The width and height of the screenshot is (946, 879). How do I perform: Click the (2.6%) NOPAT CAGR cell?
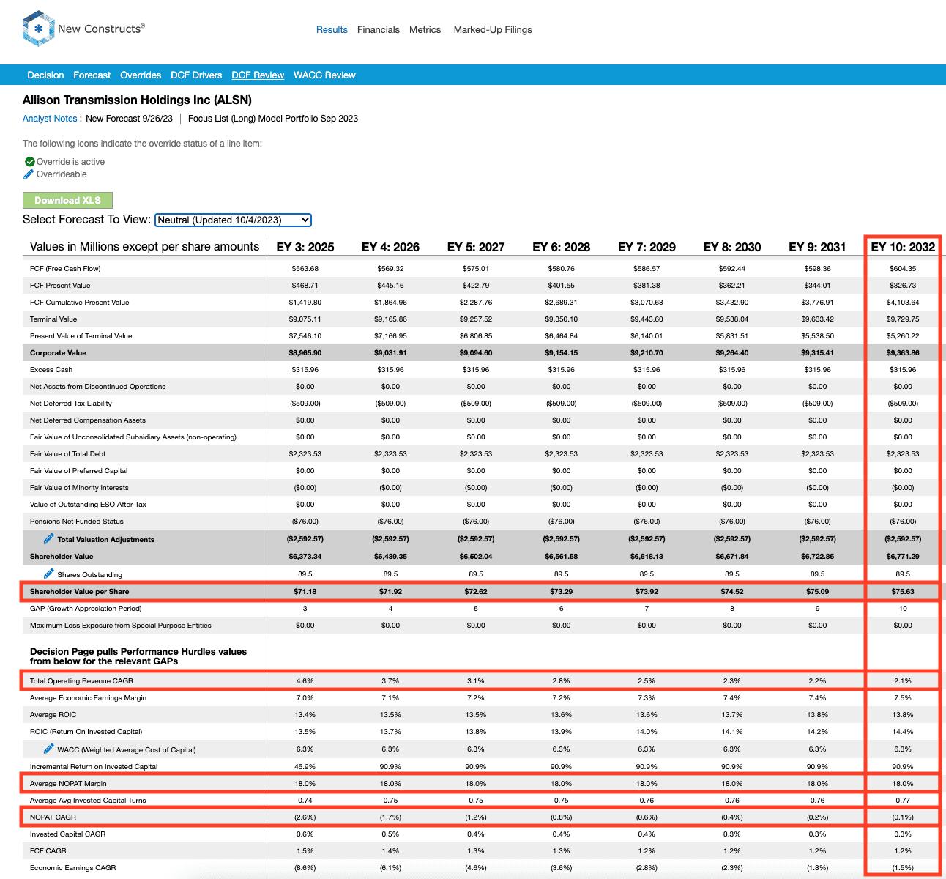point(305,817)
